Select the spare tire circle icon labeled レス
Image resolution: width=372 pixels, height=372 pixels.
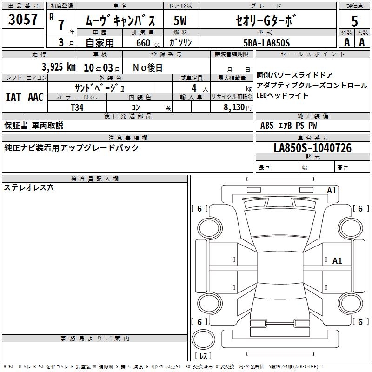[x=203, y=339]
